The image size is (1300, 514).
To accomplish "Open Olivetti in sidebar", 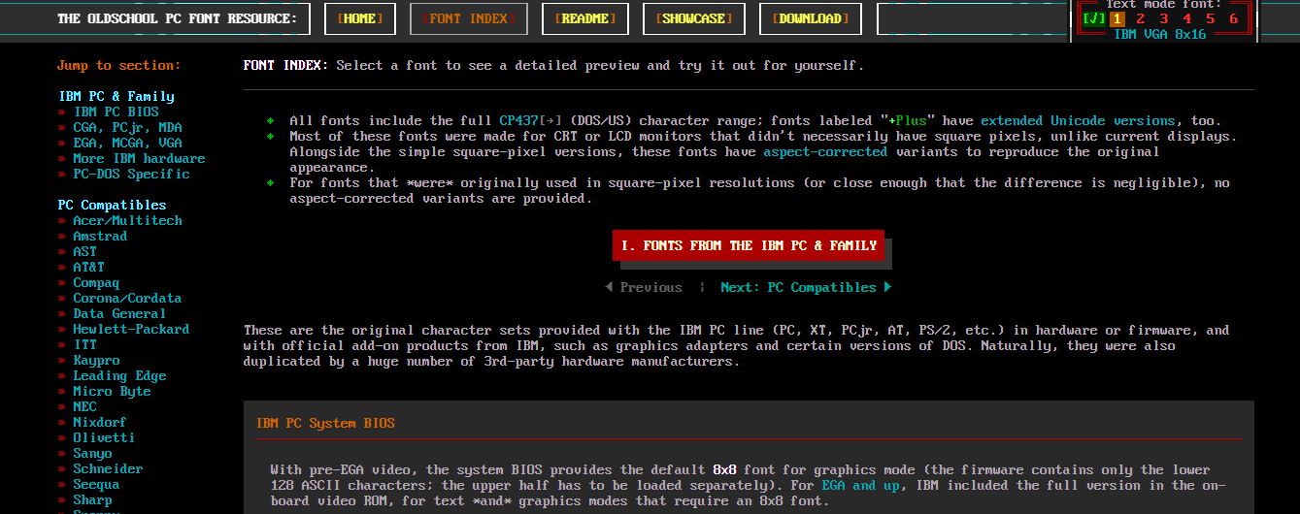I will pyautogui.click(x=104, y=437).
